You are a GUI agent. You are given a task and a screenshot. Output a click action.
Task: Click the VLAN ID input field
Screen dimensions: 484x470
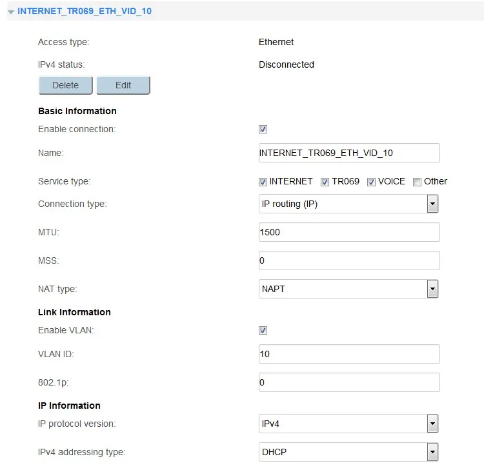point(349,354)
